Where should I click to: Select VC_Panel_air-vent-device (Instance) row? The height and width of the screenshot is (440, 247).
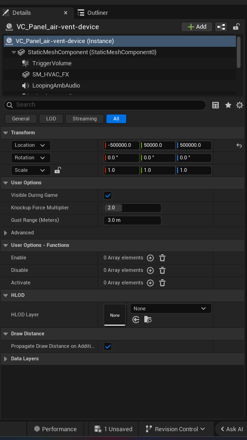click(x=120, y=41)
